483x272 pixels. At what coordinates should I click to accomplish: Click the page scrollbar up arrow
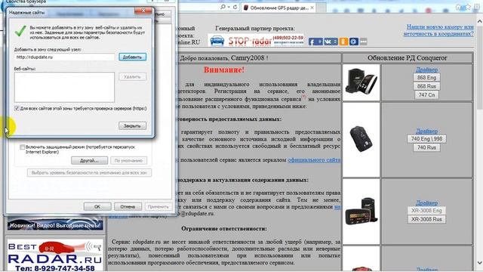click(x=479, y=22)
